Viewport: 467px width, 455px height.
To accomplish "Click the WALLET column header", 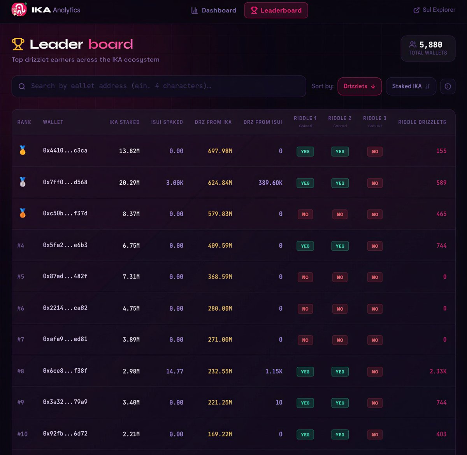I will 53,122.
